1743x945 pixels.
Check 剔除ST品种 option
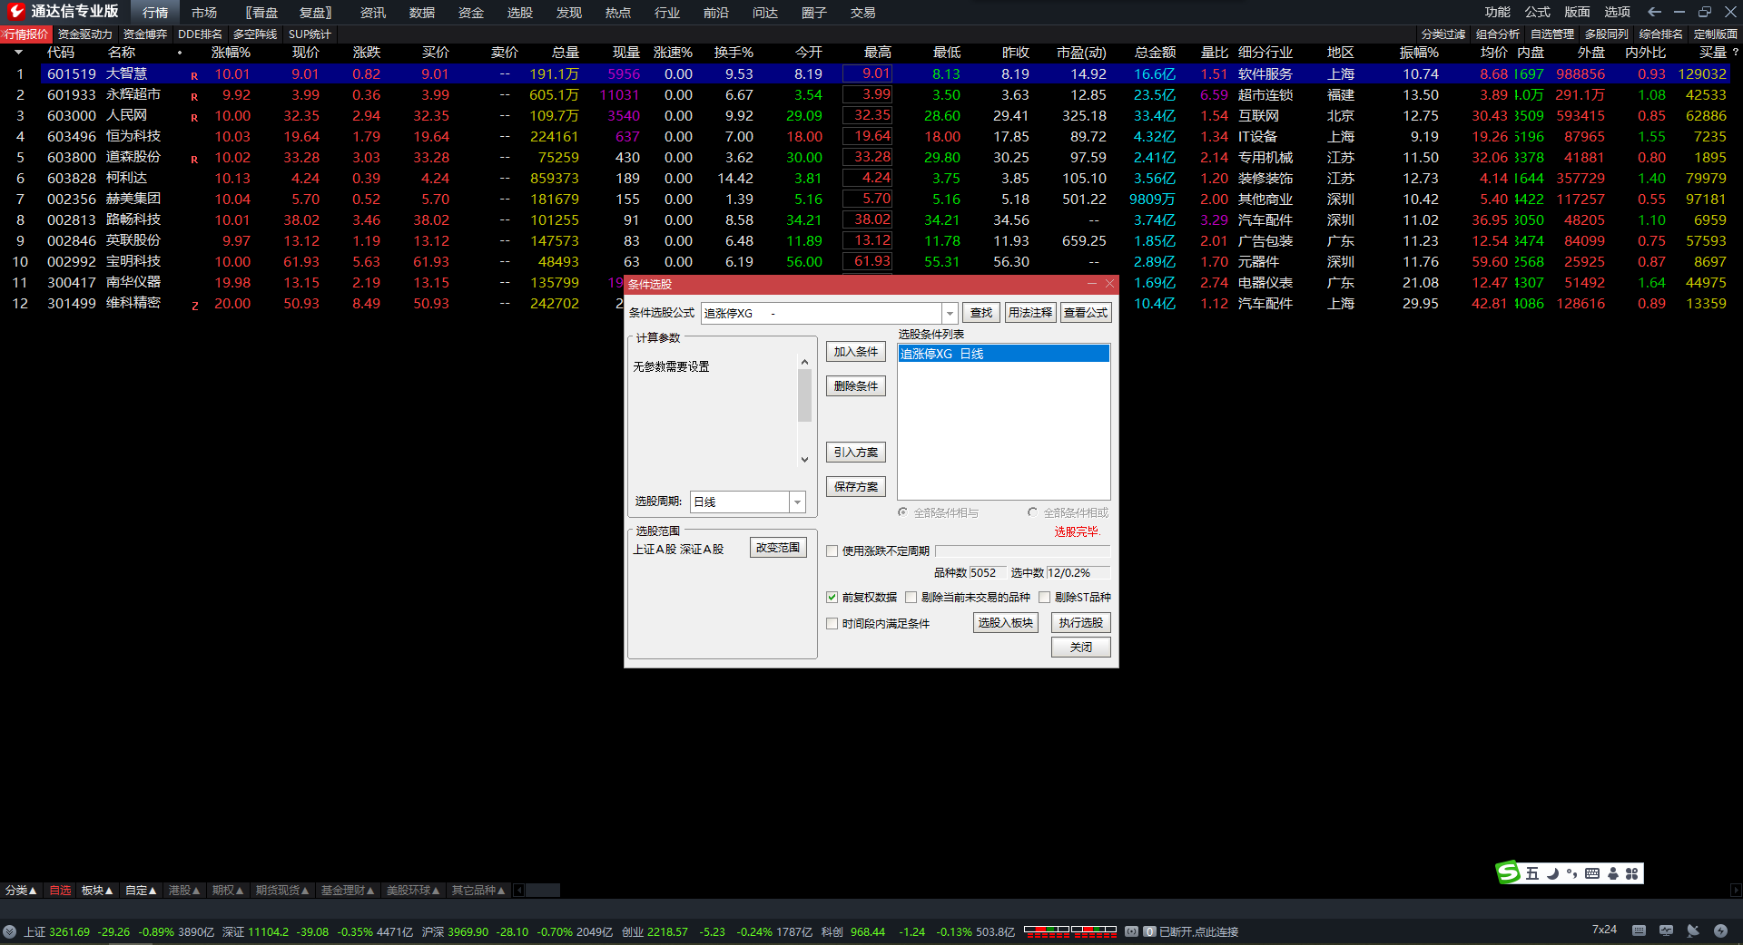click(x=1044, y=597)
